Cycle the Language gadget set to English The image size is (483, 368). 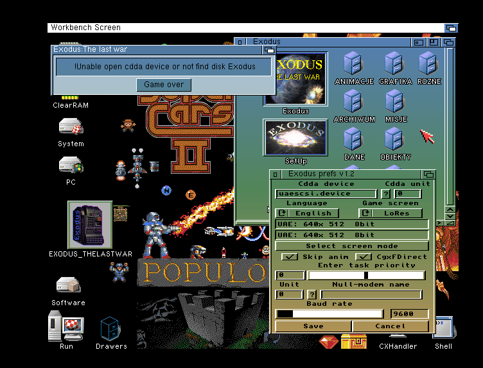(x=307, y=213)
